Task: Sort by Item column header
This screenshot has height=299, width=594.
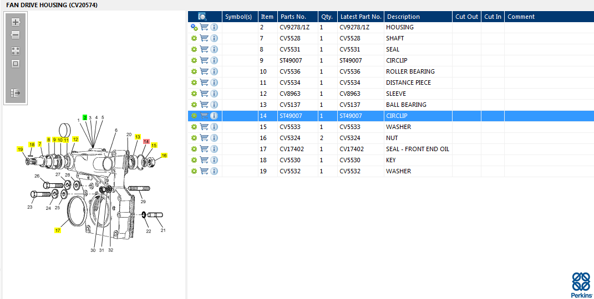Action: [x=267, y=17]
